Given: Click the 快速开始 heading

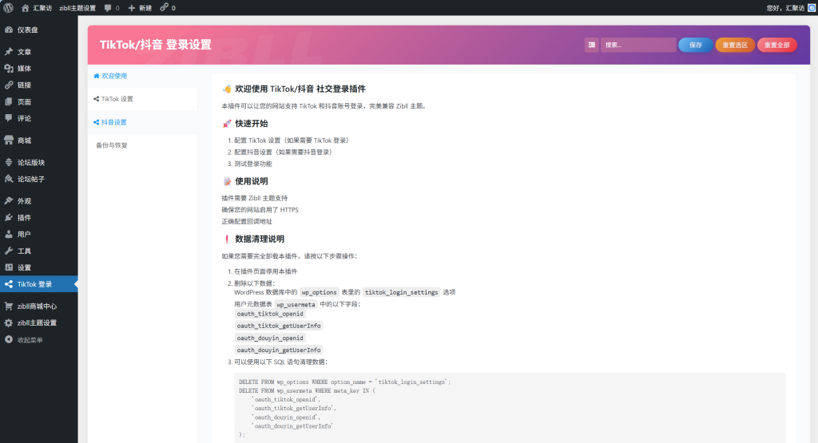Looking at the screenshot, I should (251, 124).
